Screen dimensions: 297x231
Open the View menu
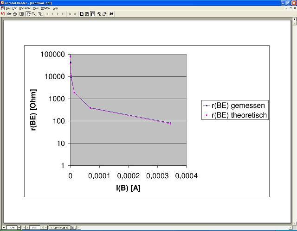coord(36,8)
